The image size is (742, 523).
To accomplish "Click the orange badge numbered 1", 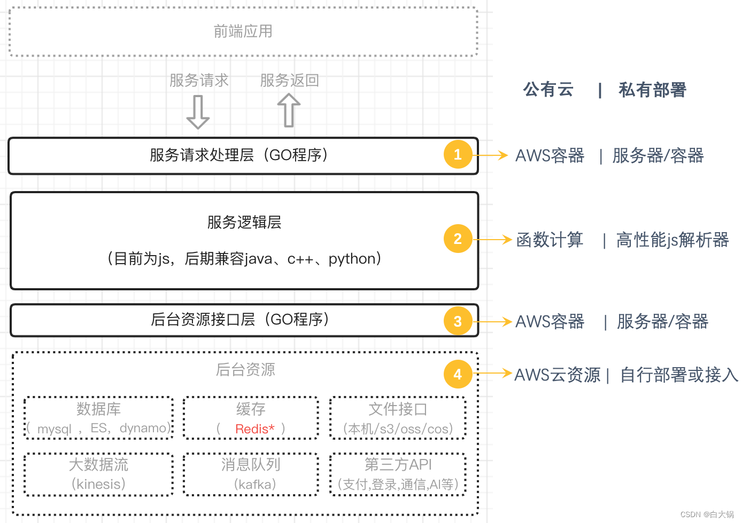I will click(x=458, y=155).
